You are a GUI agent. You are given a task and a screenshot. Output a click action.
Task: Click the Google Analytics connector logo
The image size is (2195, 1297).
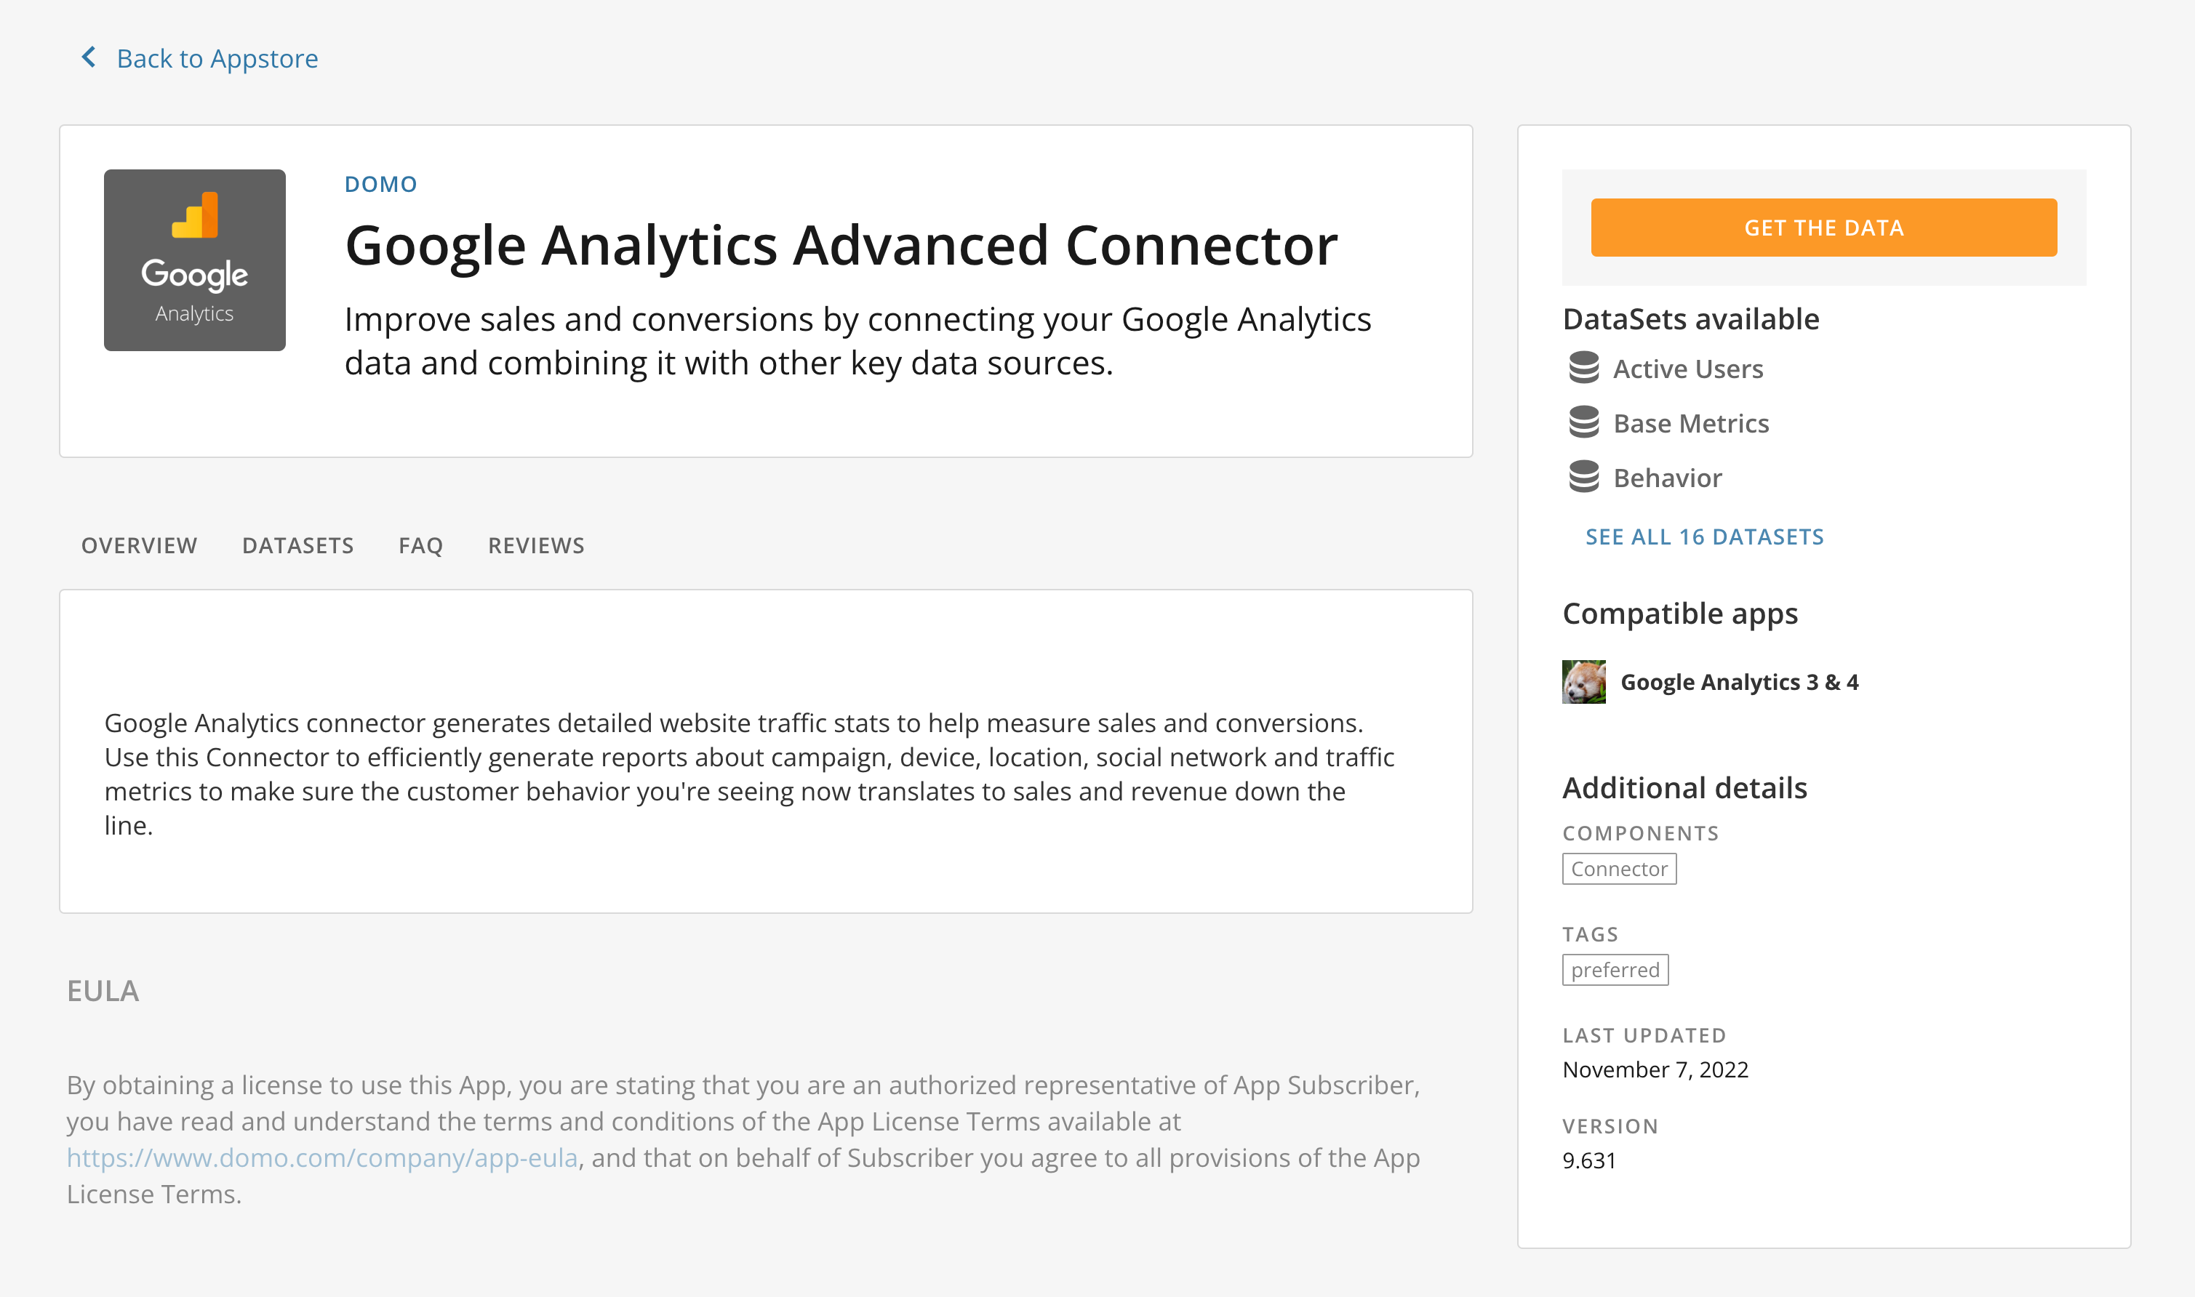point(194,260)
